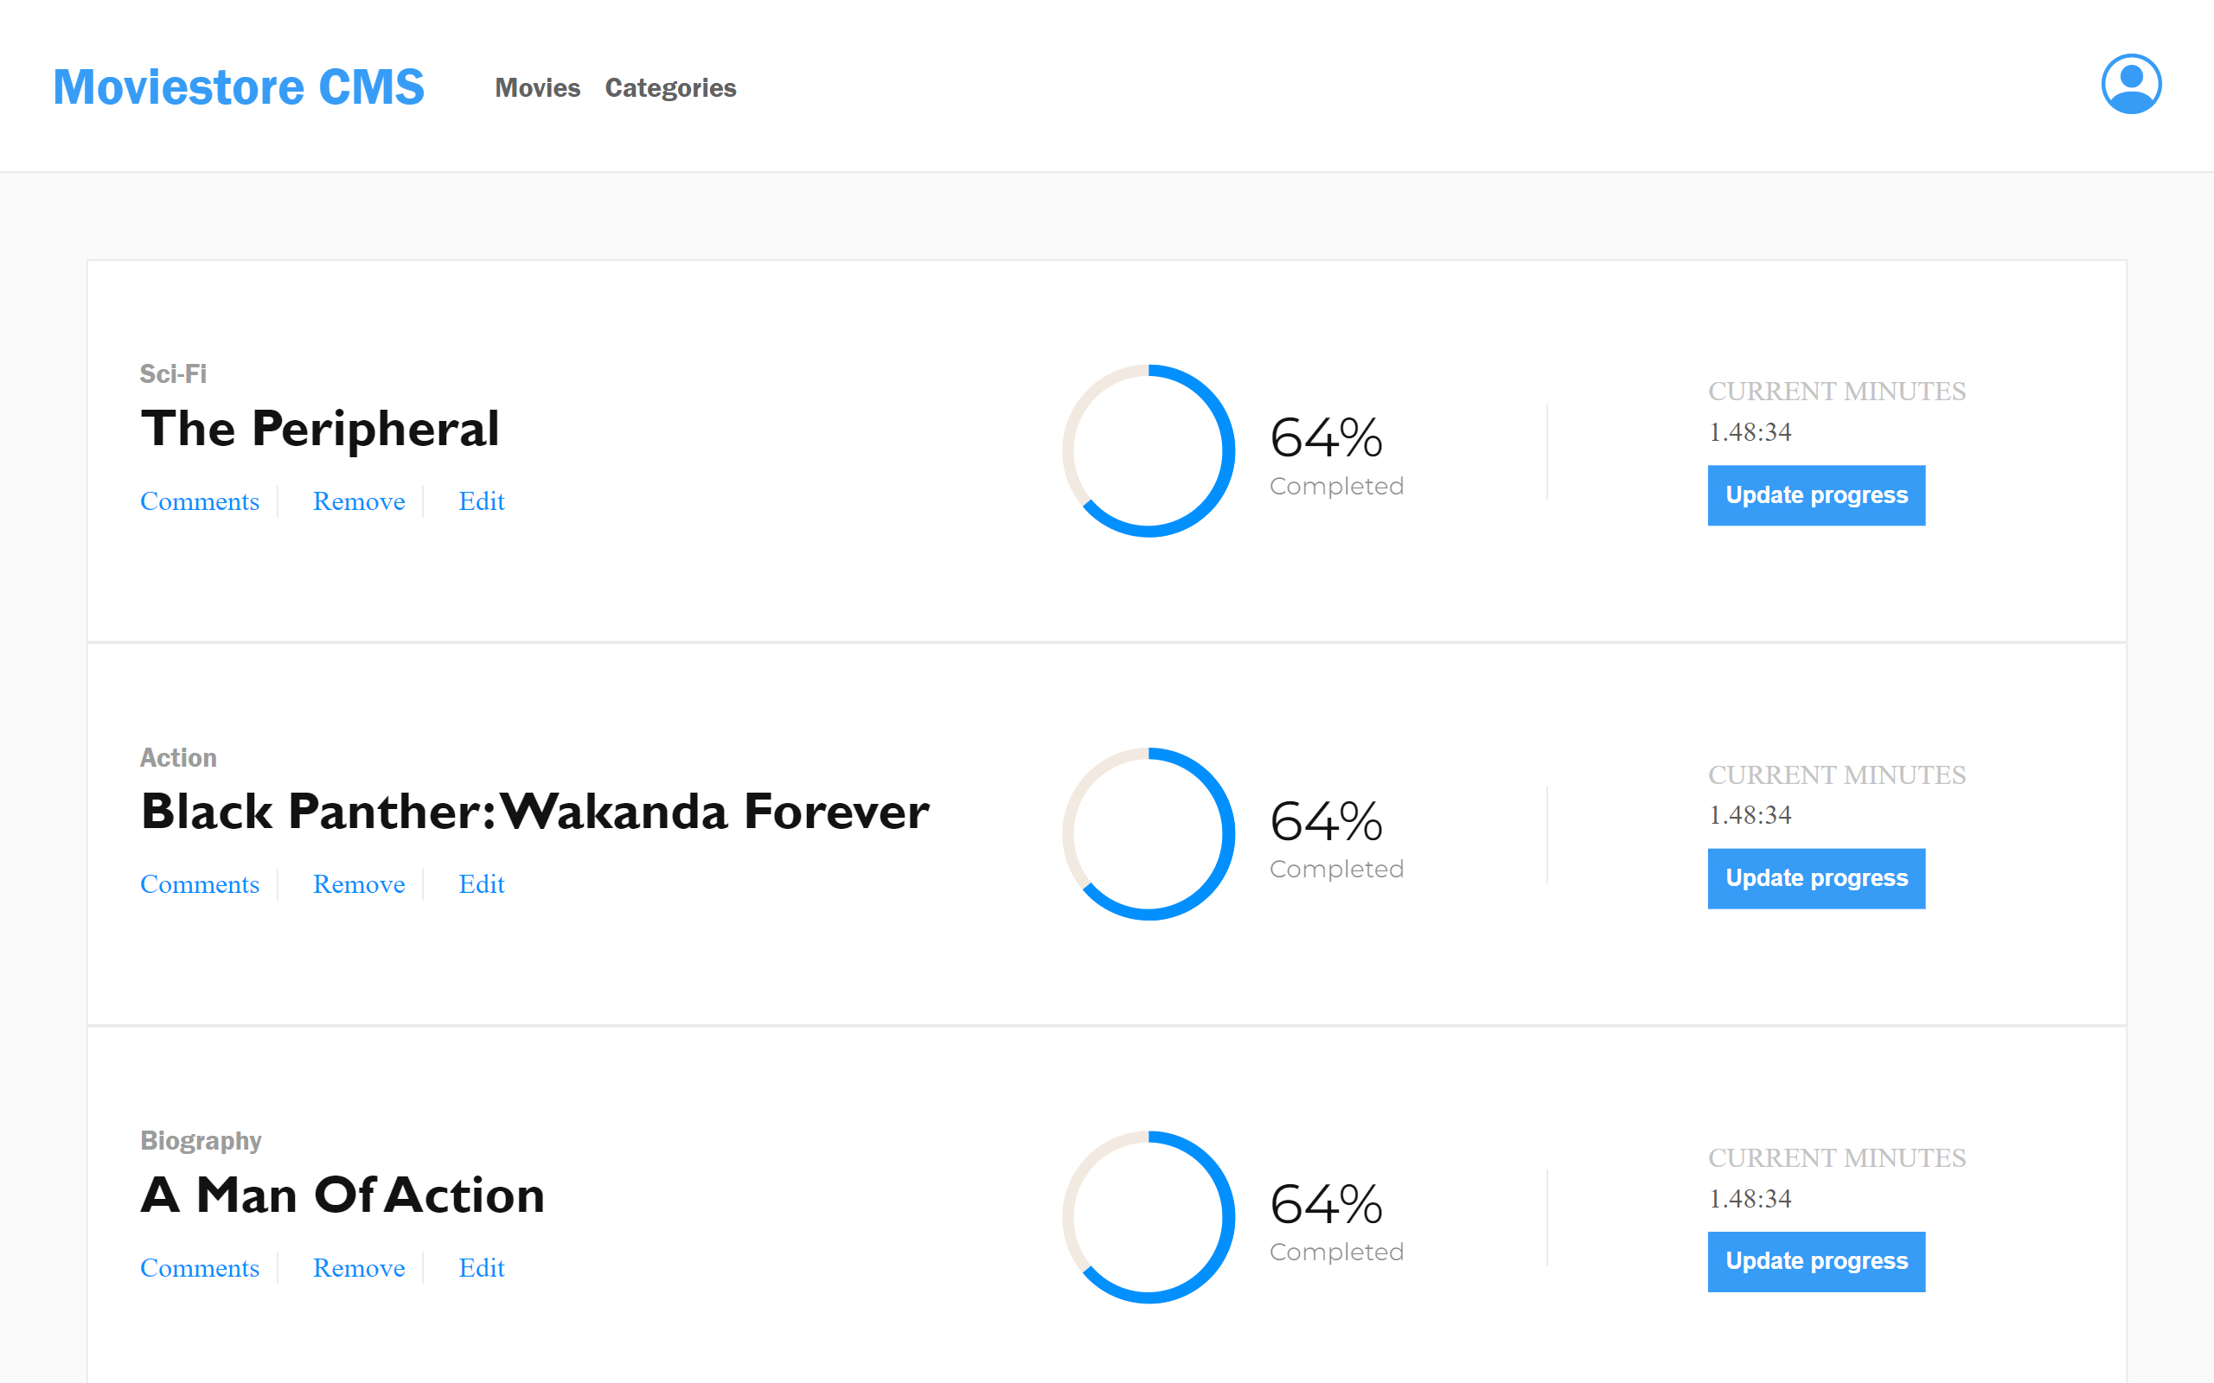
Task: Remove Black Panther: Wakanda Forever
Action: [359, 884]
